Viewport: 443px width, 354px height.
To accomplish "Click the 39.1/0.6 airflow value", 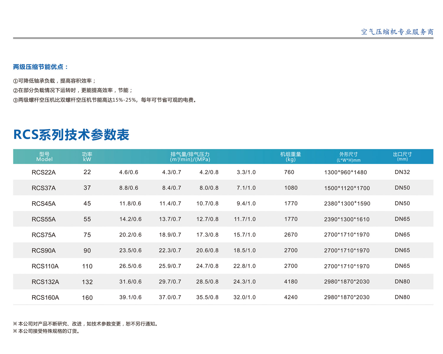I will (x=130, y=297).
